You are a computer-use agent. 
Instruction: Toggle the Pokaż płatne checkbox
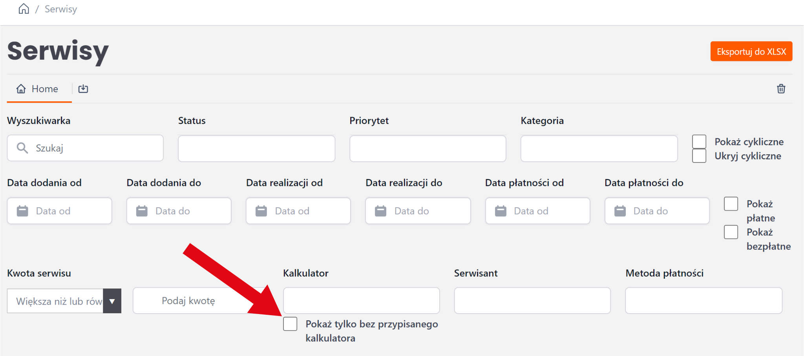click(731, 204)
